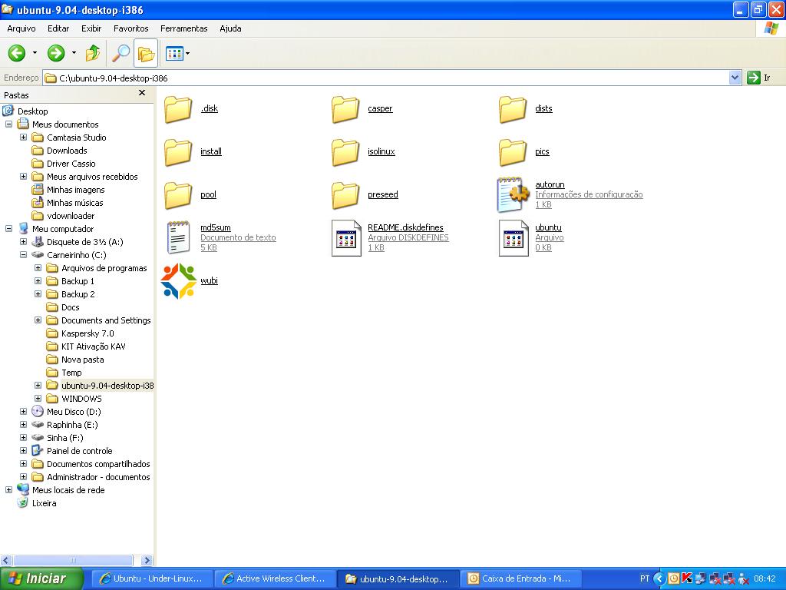786x590 pixels.
Task: Expand the Meu Disco (D:) node
Action: (x=23, y=411)
